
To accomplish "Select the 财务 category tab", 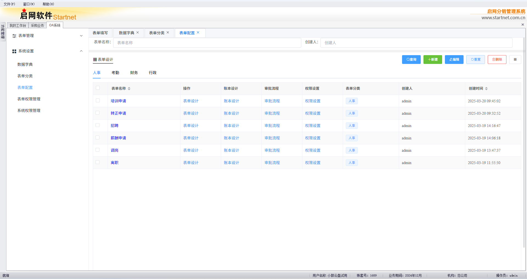I will click(x=134, y=73).
